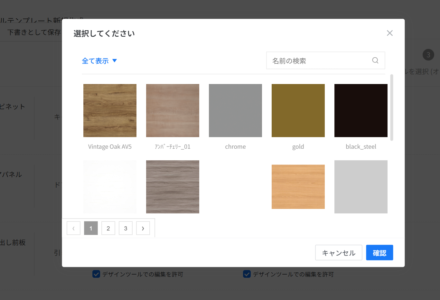Click the 名前の検索 search field

[x=325, y=61]
